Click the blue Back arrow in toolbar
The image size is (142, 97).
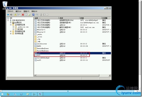click(x=8, y=15)
